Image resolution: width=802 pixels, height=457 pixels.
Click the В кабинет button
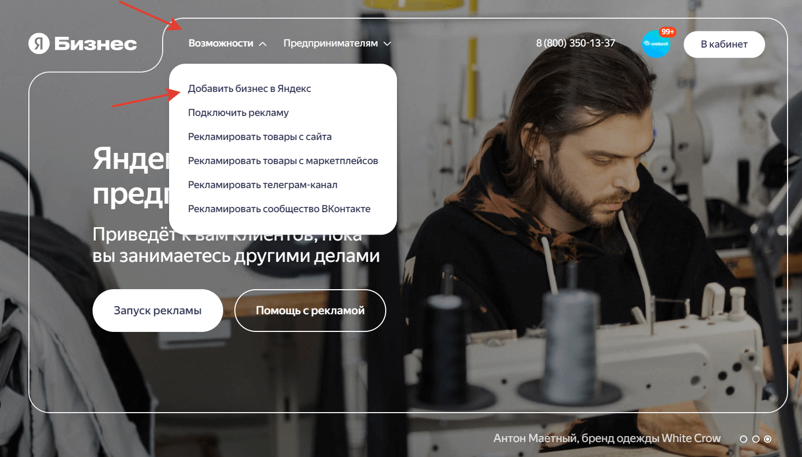pyautogui.click(x=724, y=44)
